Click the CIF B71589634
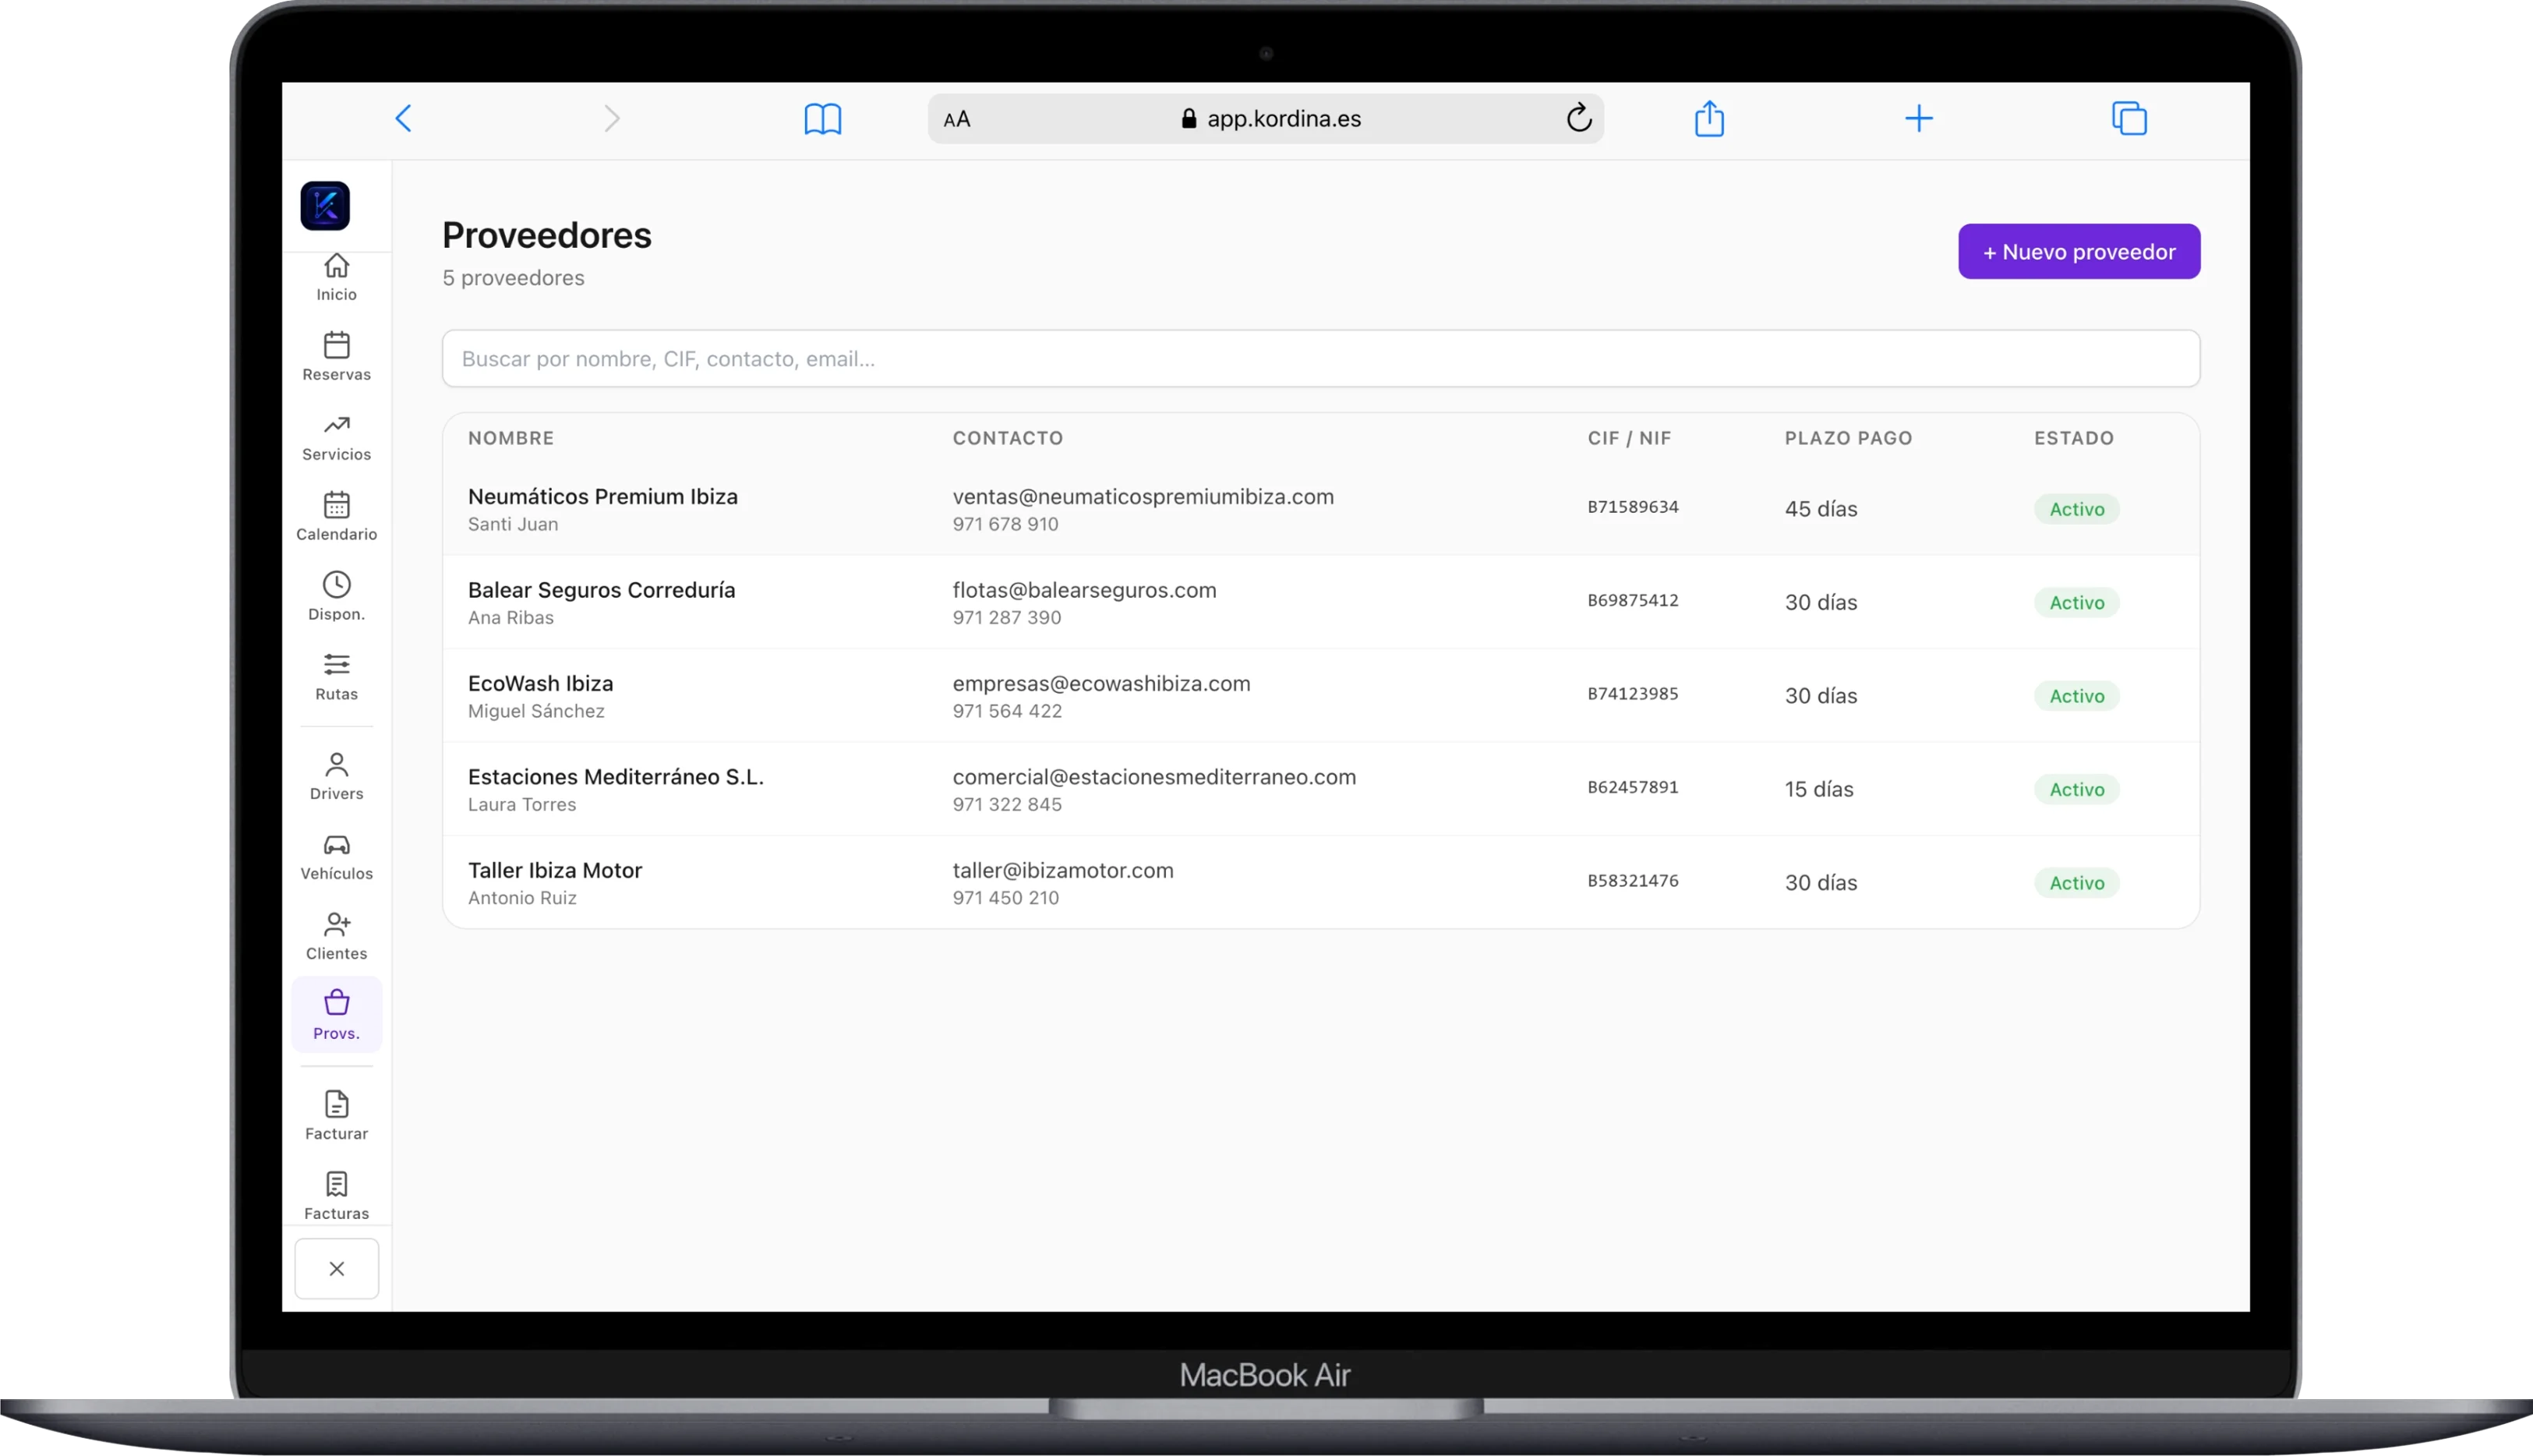The height and width of the screenshot is (1456, 2533). pos(1632,507)
